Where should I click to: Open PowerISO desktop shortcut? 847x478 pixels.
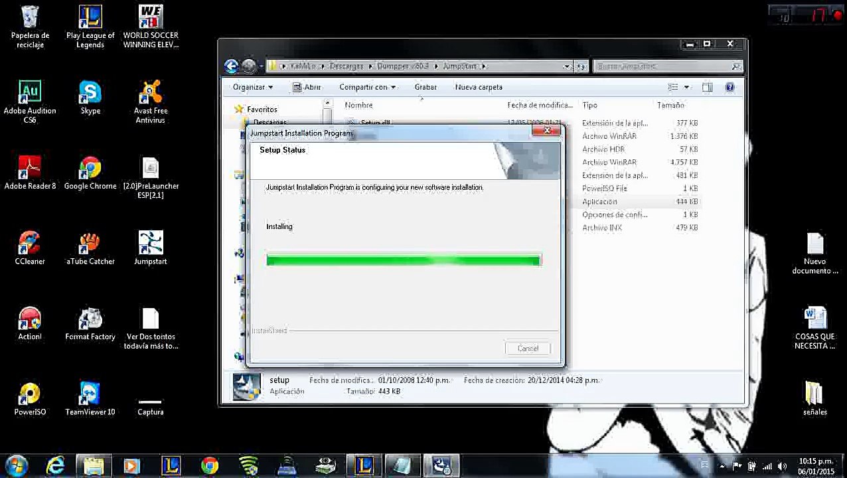[x=30, y=399]
